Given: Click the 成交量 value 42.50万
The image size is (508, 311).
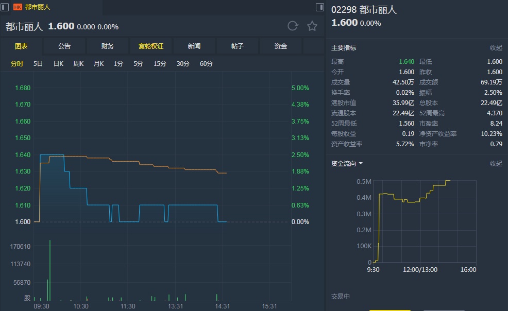Looking at the screenshot, I should coord(403,82).
